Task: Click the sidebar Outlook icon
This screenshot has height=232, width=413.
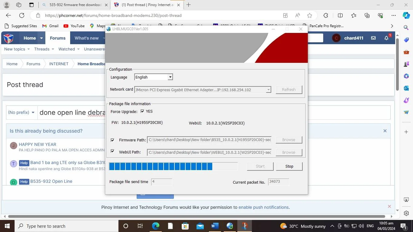Action: coord(406,88)
